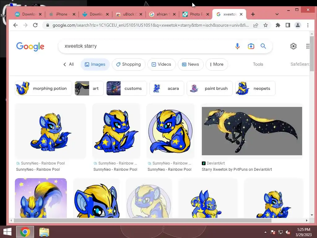Expand Chrome tab search dropdown

277,14
